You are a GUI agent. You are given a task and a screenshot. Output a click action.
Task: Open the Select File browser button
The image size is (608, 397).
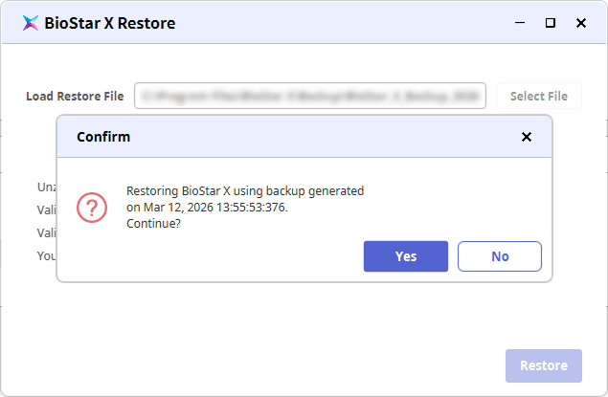(x=538, y=96)
